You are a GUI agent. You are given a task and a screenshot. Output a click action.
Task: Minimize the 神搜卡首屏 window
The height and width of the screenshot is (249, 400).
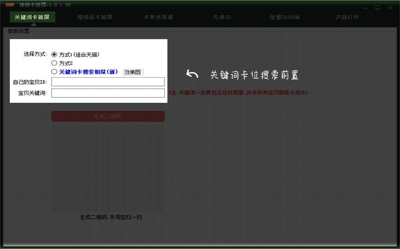(365, 8)
